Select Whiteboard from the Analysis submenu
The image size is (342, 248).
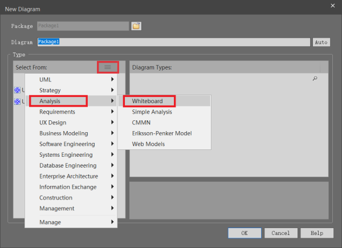pyautogui.click(x=148, y=101)
